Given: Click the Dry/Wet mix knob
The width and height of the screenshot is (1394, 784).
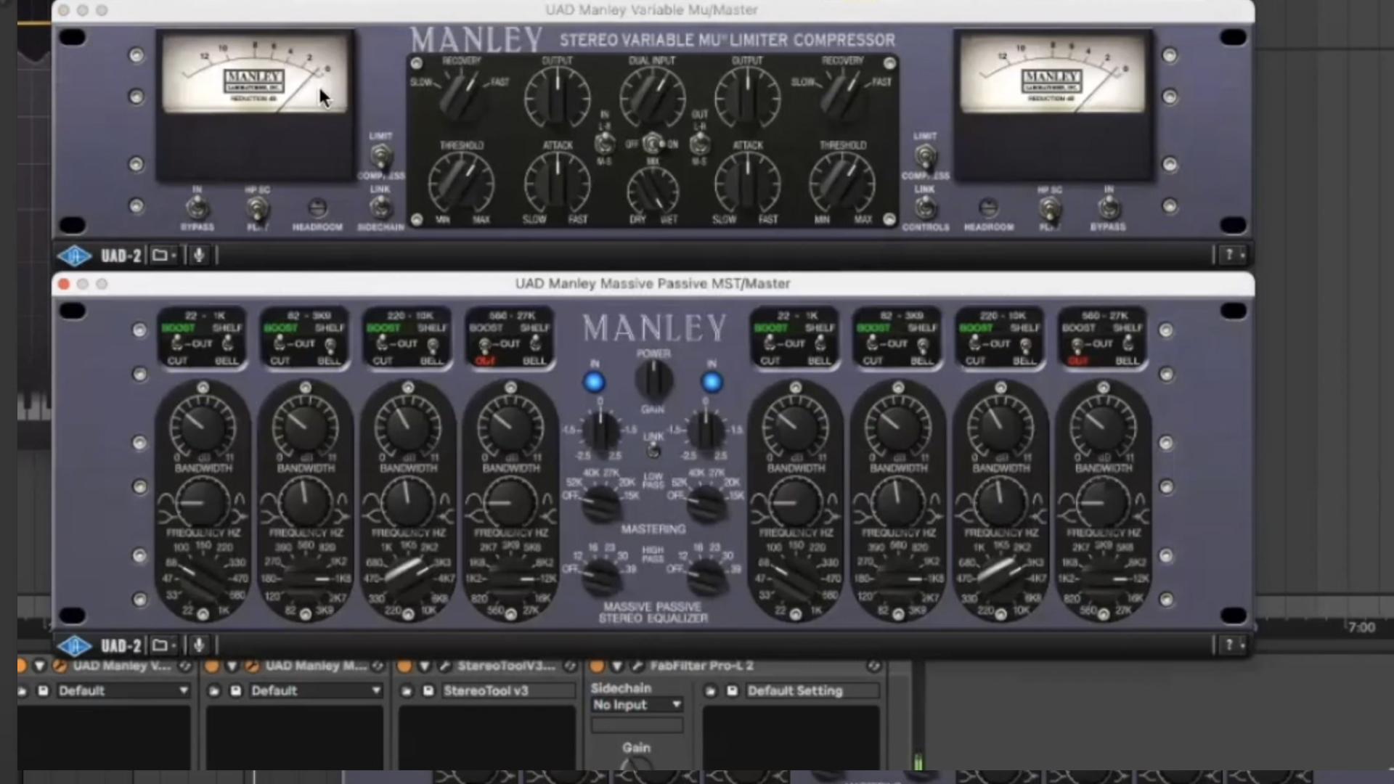Looking at the screenshot, I should click(x=653, y=190).
